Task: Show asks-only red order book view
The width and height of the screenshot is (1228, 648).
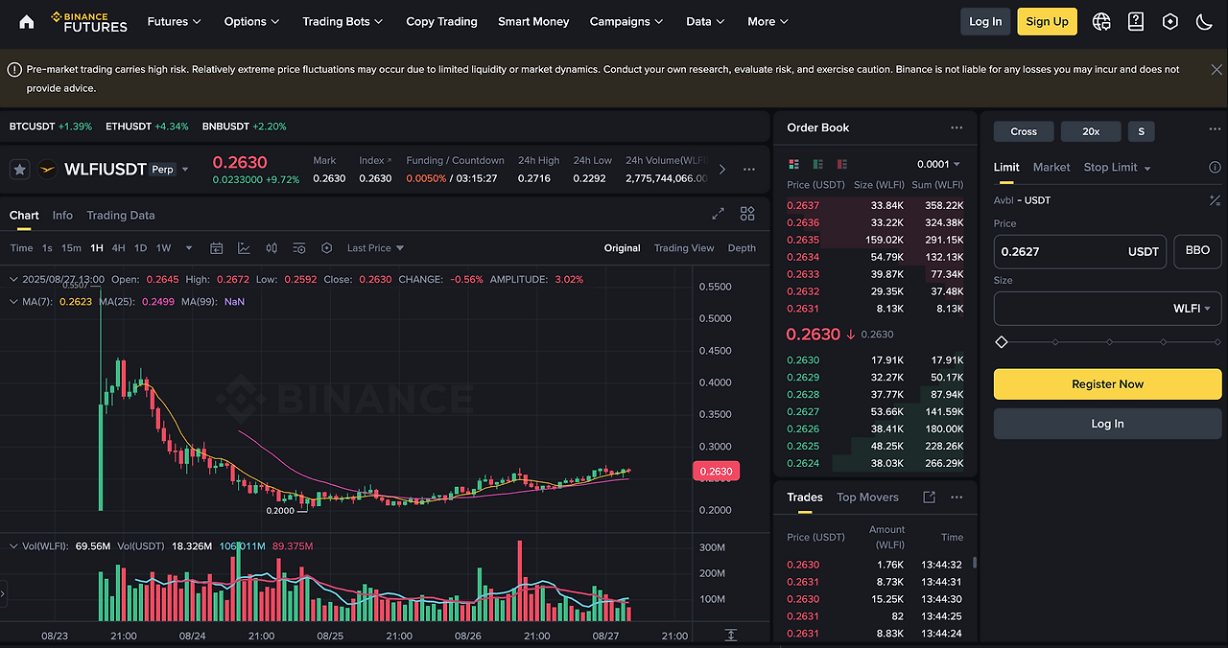Action: pos(843,164)
